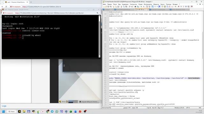Click Proxmox console terminal scrollbar

[x=99, y=36]
